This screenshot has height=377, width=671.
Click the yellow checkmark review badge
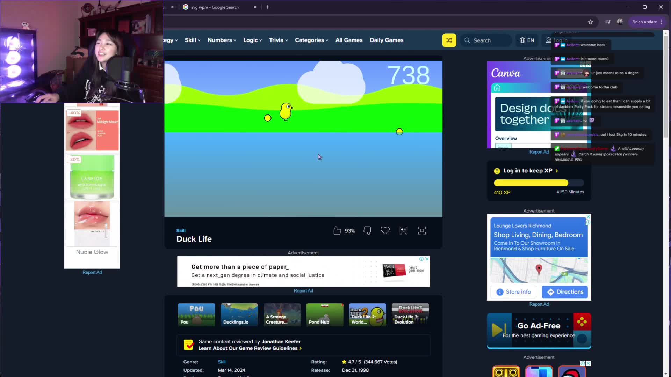click(188, 345)
